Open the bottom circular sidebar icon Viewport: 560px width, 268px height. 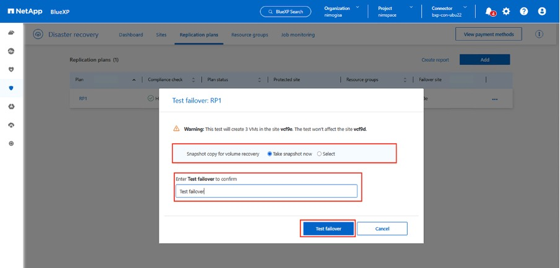pos(11,143)
